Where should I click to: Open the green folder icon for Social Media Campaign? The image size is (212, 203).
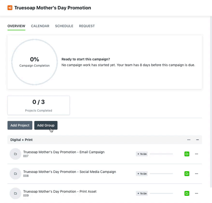click(187, 174)
